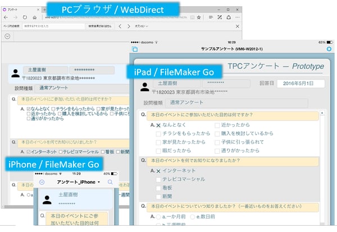The height and width of the screenshot is (232, 337).
Task: Click the 土屋直樹 name field in PC browser
Action: point(45,70)
